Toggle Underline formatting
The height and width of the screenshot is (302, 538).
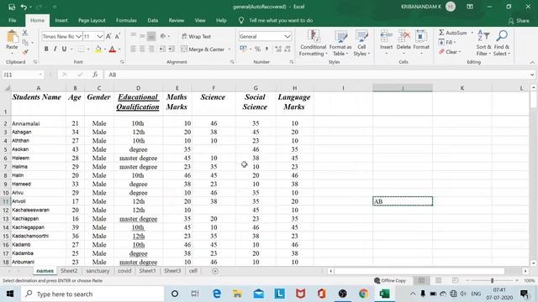click(x=64, y=49)
